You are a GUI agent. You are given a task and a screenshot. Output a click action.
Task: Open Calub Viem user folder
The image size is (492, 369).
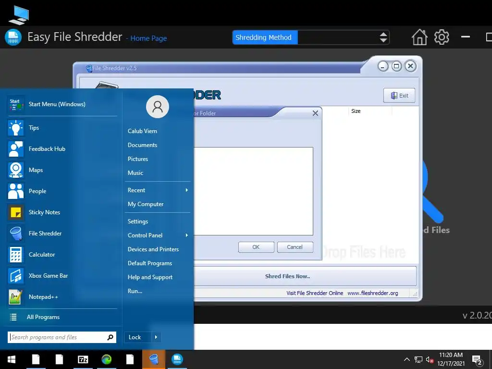point(142,131)
